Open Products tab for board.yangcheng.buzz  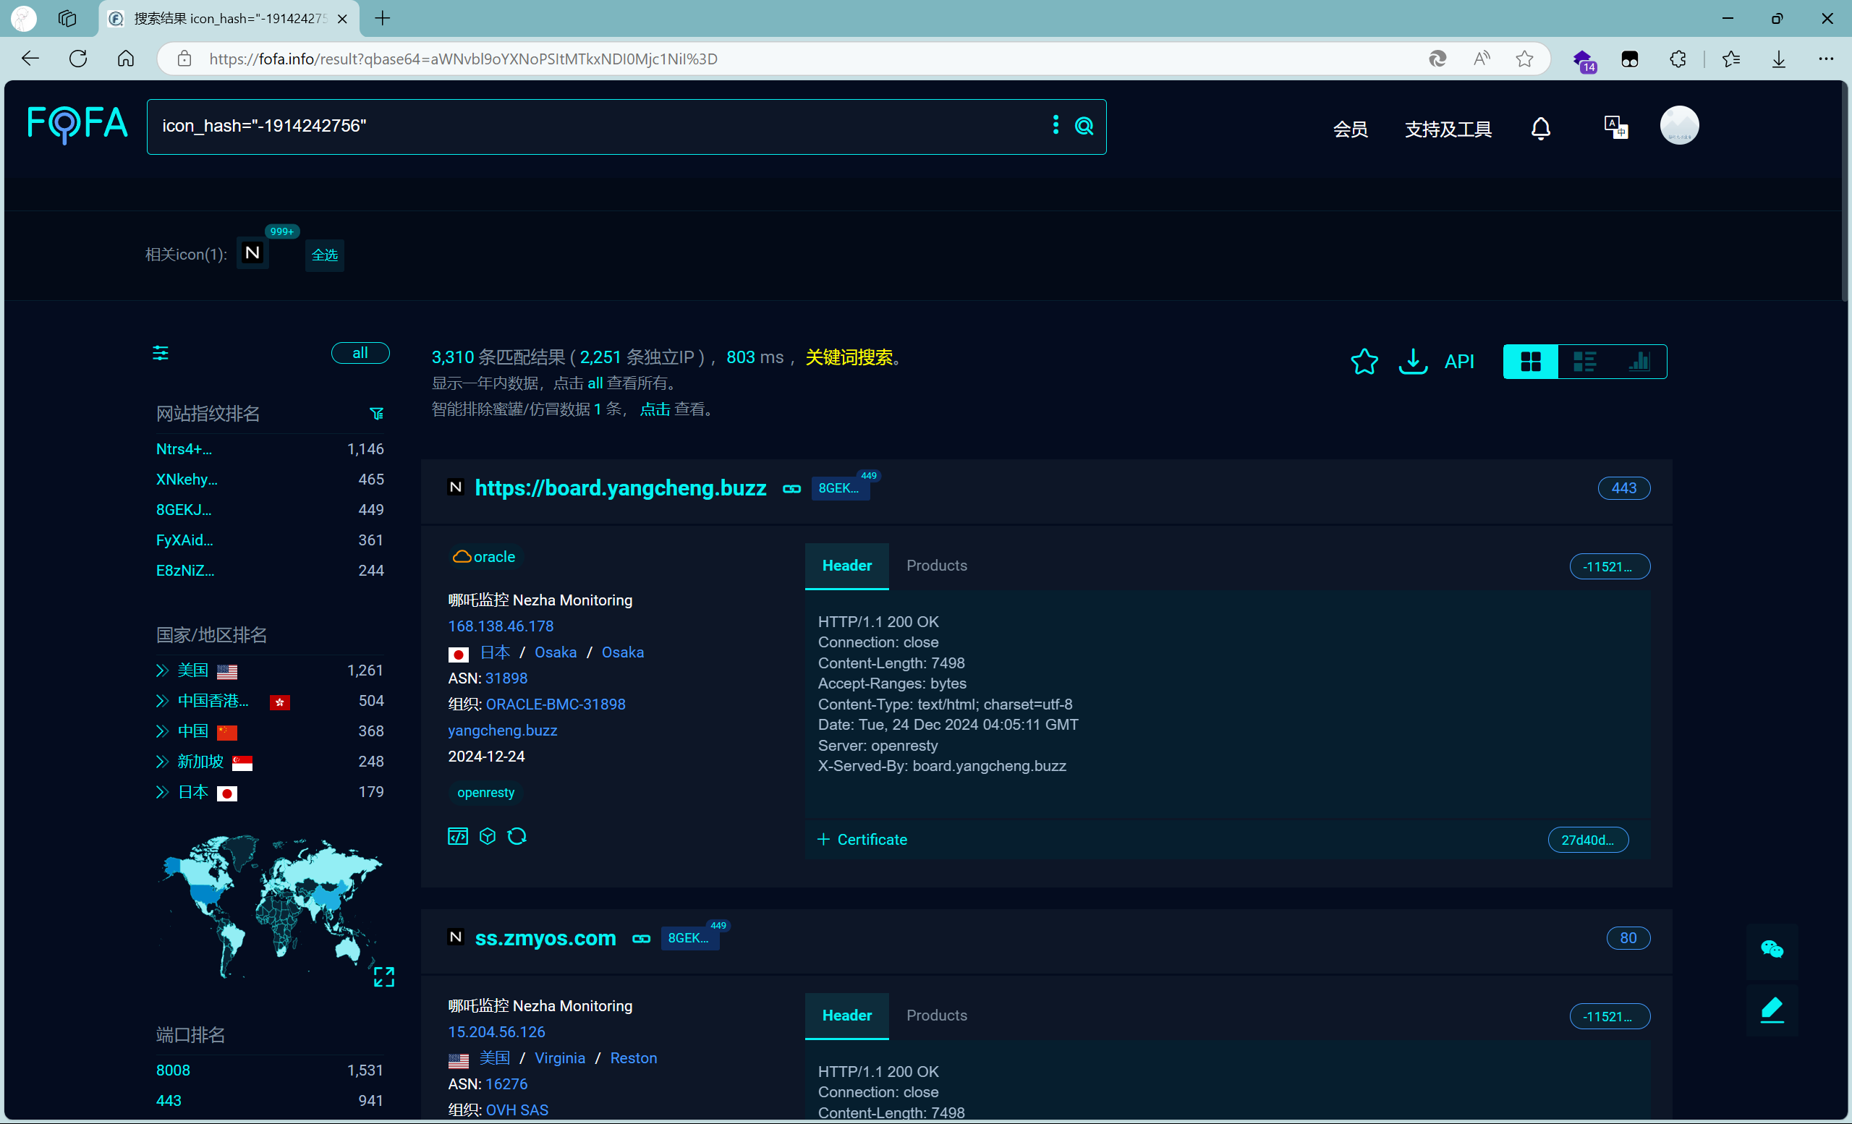[x=936, y=566]
